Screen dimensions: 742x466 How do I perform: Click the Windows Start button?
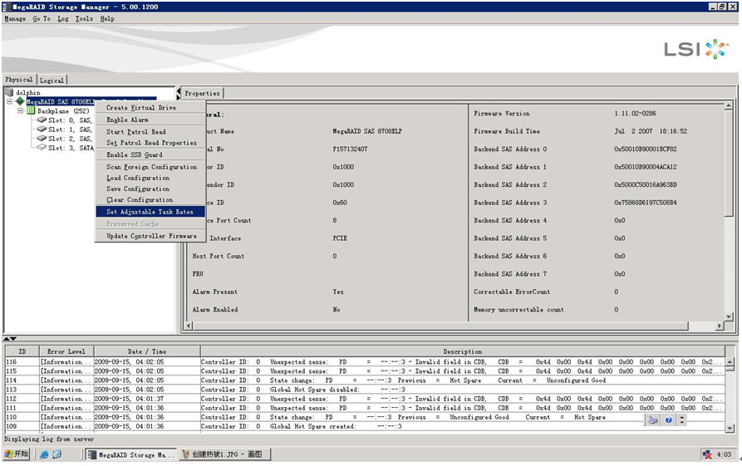(x=17, y=454)
